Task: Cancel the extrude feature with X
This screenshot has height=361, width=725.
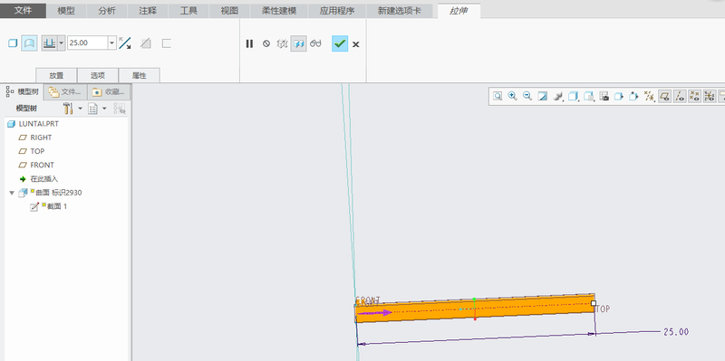Action: pyautogui.click(x=355, y=44)
